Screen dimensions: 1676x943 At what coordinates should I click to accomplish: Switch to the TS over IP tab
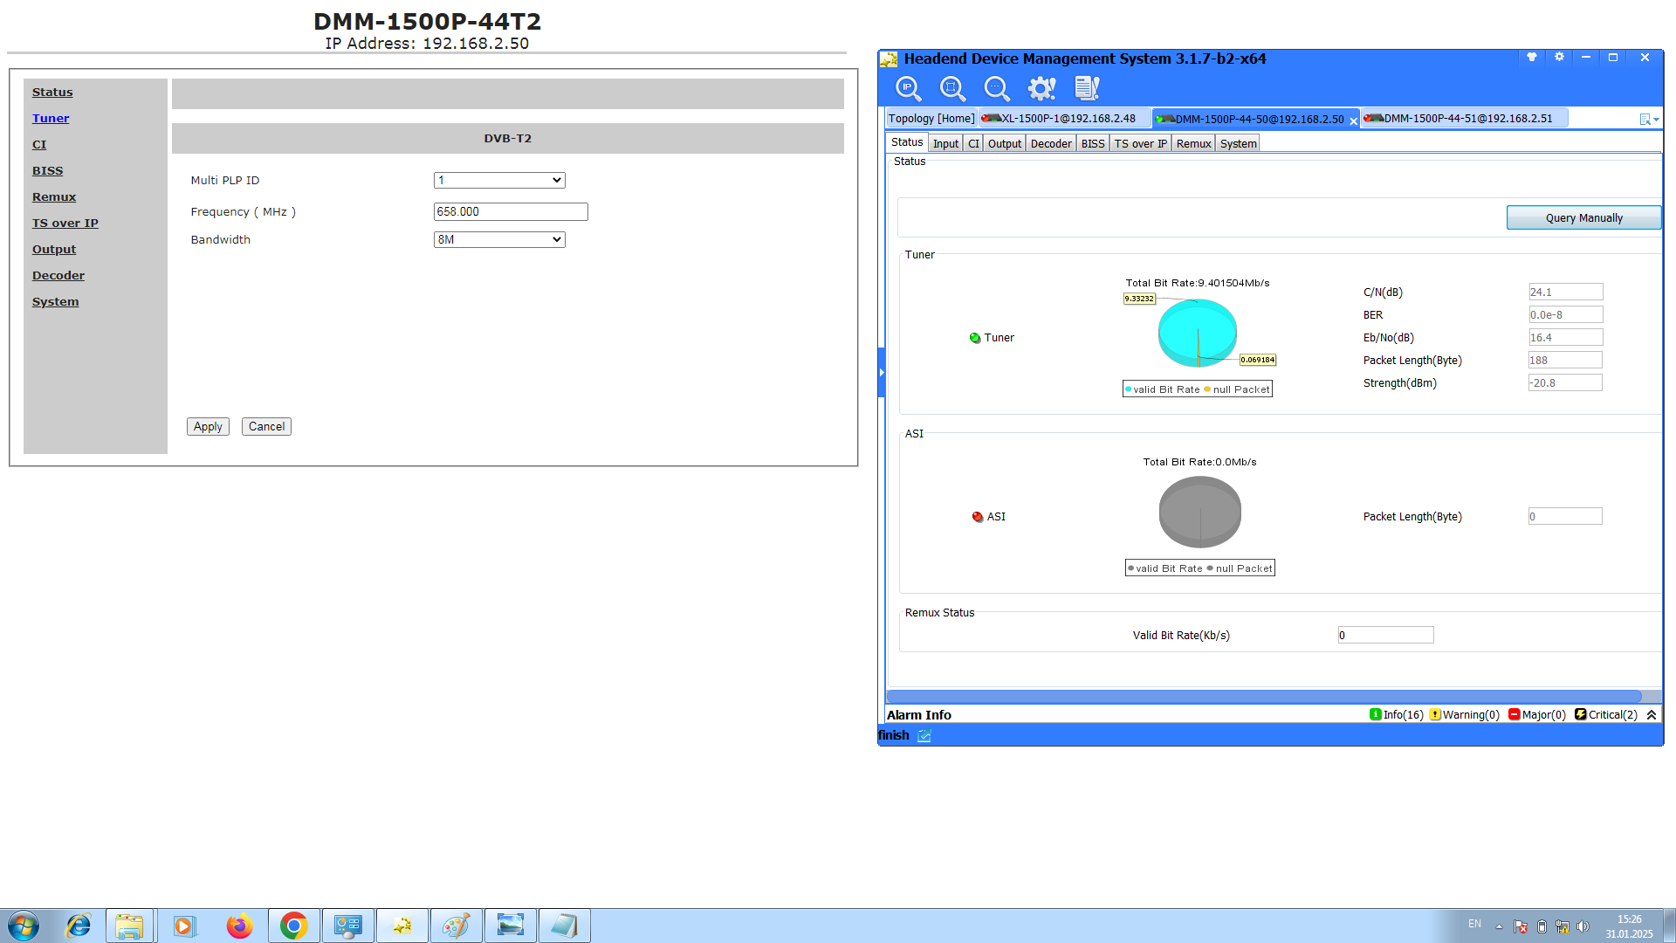pos(1140,144)
